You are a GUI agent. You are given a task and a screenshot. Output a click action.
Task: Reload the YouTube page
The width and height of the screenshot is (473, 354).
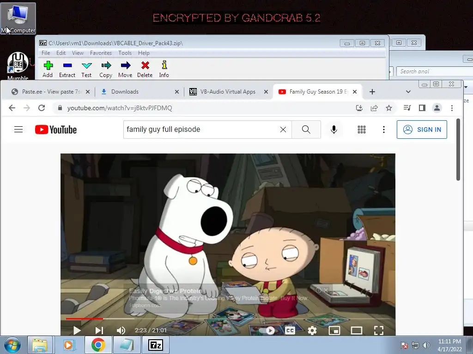(x=42, y=108)
